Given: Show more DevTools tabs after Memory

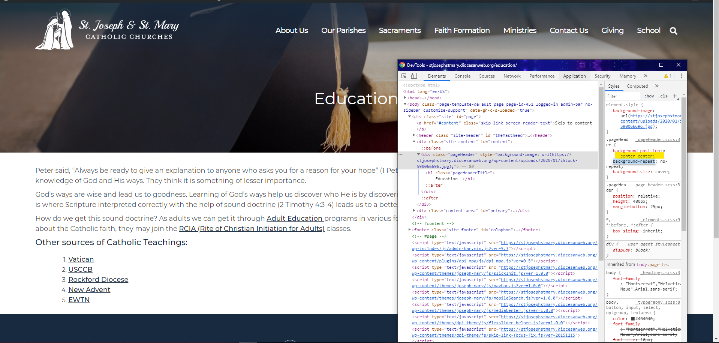Looking at the screenshot, I should pos(646,76).
